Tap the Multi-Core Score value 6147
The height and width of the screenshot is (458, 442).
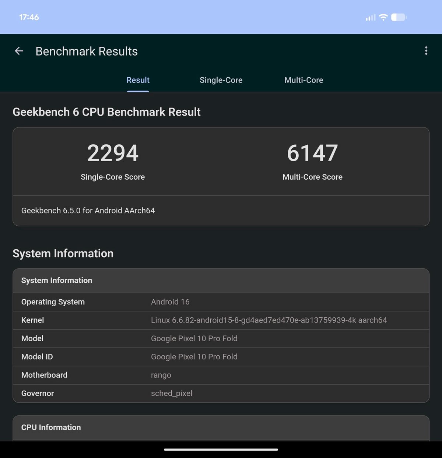[x=312, y=153]
